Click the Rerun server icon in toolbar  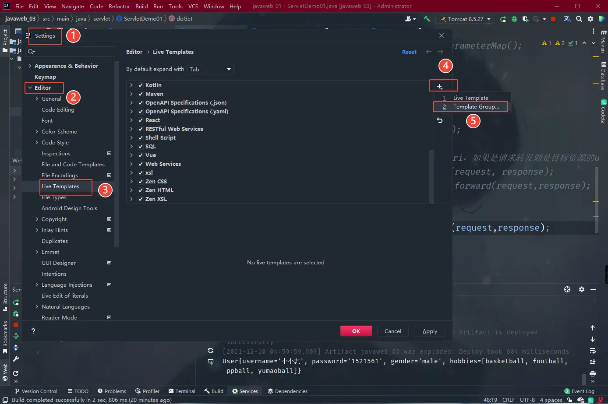(503, 19)
